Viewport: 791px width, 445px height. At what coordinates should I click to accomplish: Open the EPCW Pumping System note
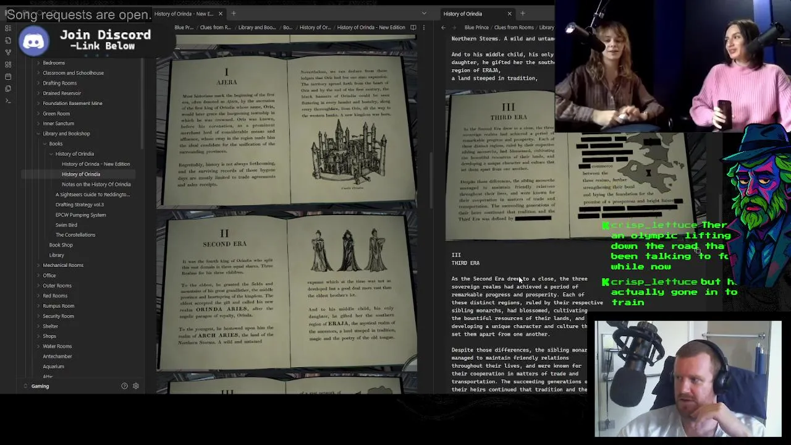[x=80, y=215]
